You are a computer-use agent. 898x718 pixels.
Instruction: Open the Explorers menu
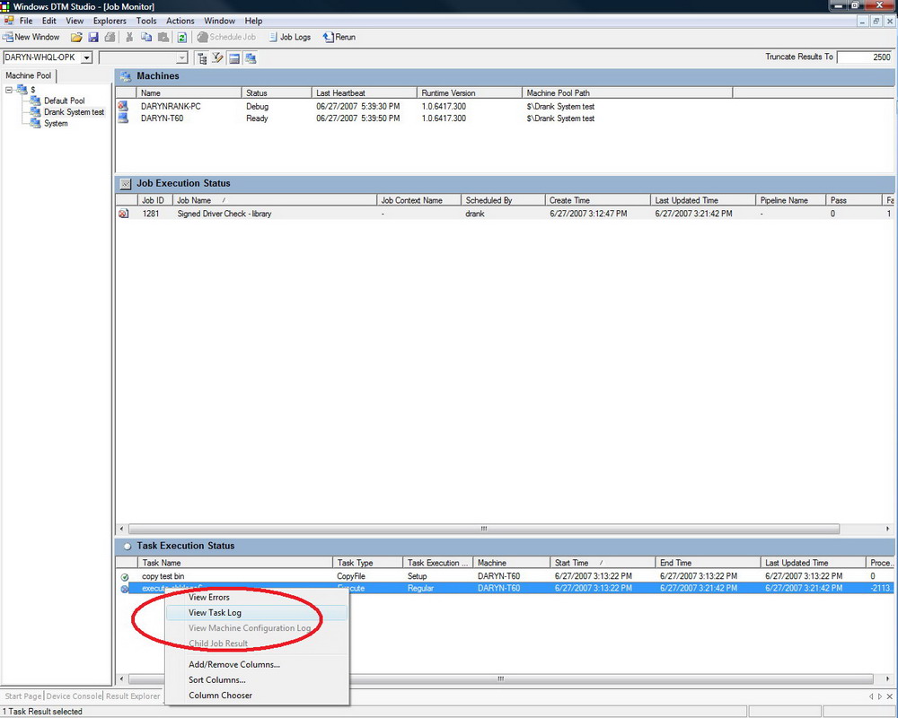(110, 21)
